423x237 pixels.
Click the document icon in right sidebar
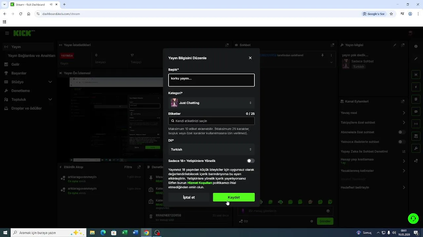point(416,99)
